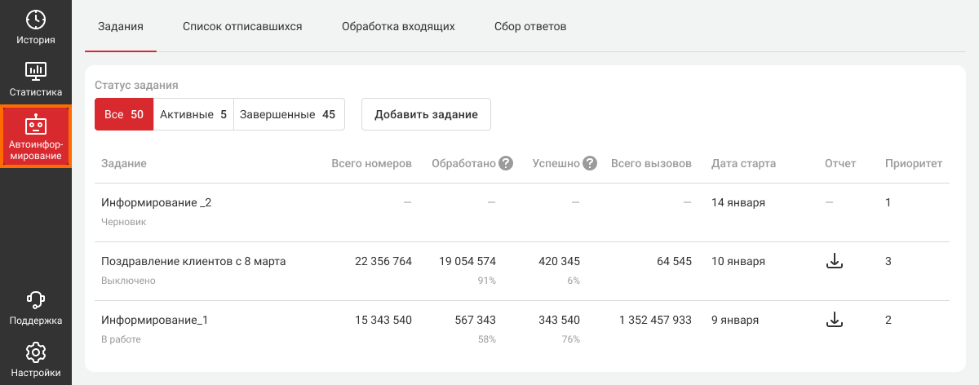The height and width of the screenshot is (385, 979).
Task: Switch to Задания tab
Action: [x=121, y=27]
